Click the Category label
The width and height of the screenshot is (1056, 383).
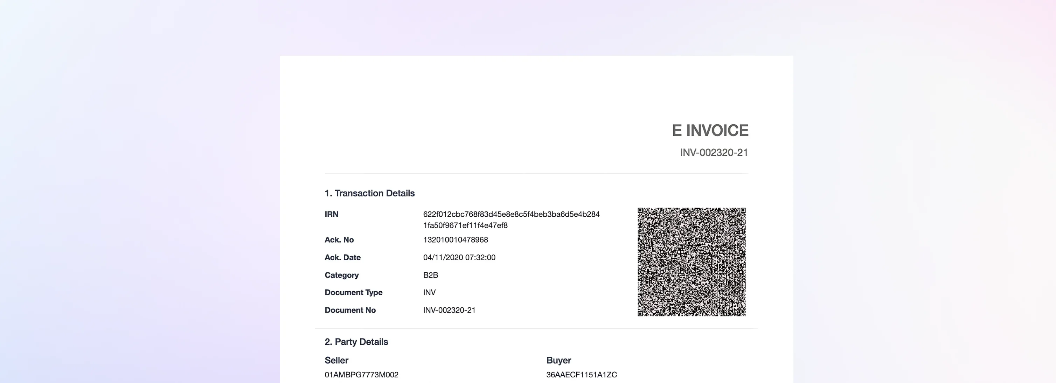tap(341, 275)
